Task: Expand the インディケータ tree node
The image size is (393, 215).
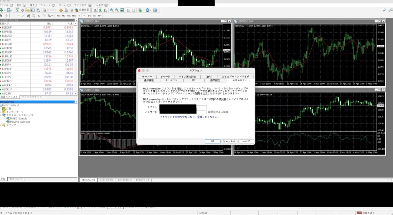Action: (x=1, y=112)
